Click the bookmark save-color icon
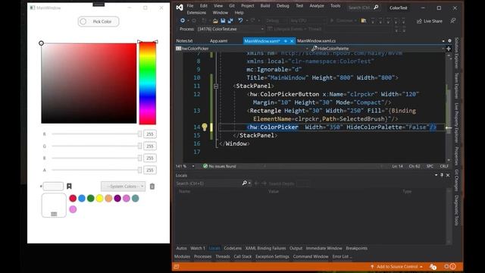Screen dimensions: 485x273 [x=69, y=186]
